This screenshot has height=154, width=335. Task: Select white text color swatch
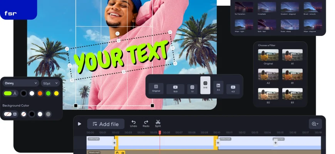(x=32, y=93)
